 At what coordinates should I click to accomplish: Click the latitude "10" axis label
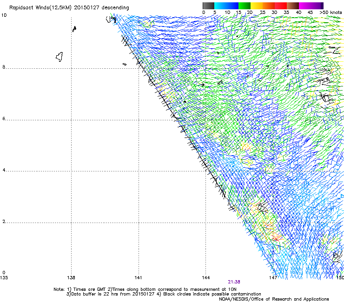click(4, 15)
